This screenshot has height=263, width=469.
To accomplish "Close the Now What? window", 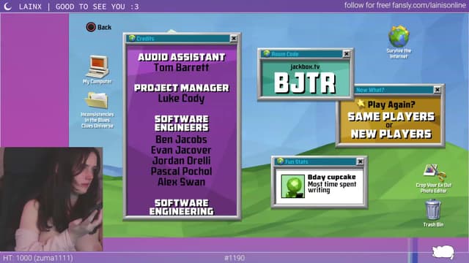I will point(437,89).
